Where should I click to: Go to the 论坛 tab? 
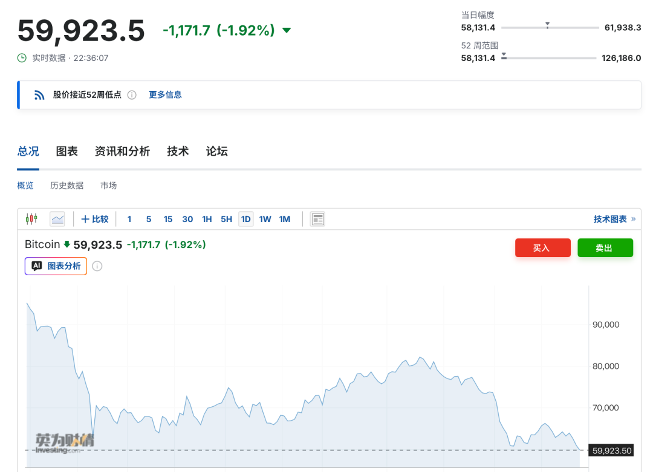pos(216,151)
